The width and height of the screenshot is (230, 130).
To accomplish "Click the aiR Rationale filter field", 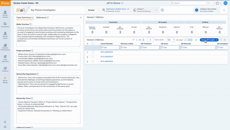I will 198,48.
